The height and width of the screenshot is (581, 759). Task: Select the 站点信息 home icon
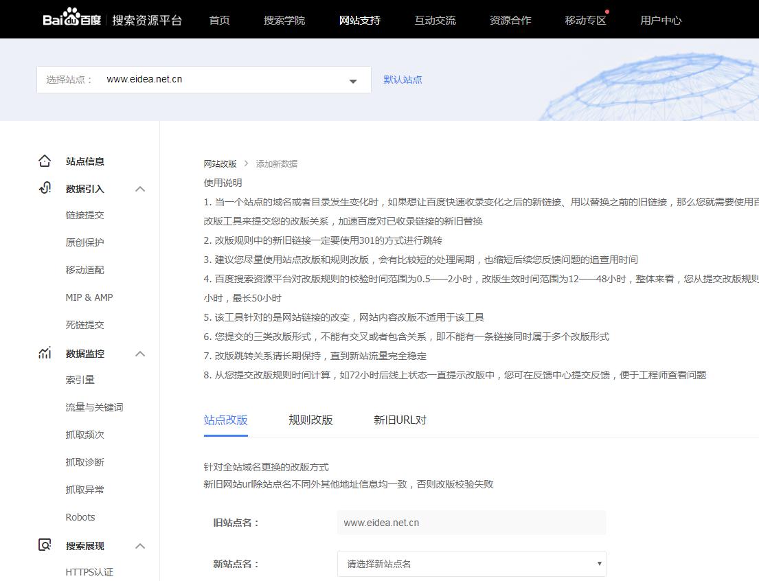point(45,160)
